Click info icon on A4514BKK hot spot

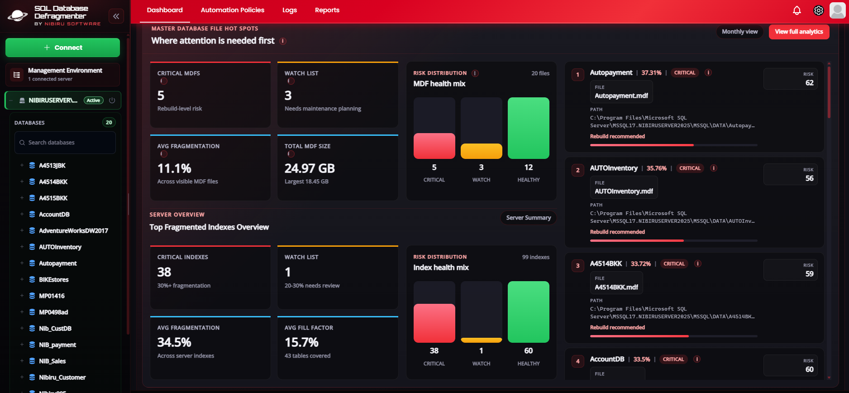[698, 264]
